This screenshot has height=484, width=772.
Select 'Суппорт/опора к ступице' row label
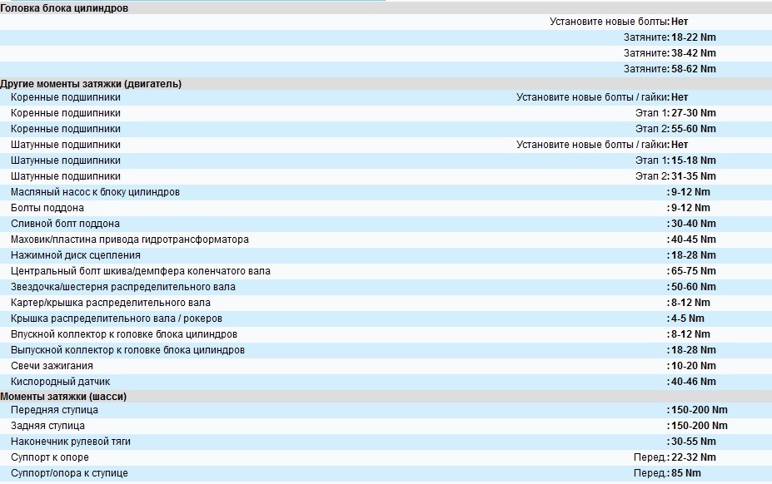coord(69,472)
